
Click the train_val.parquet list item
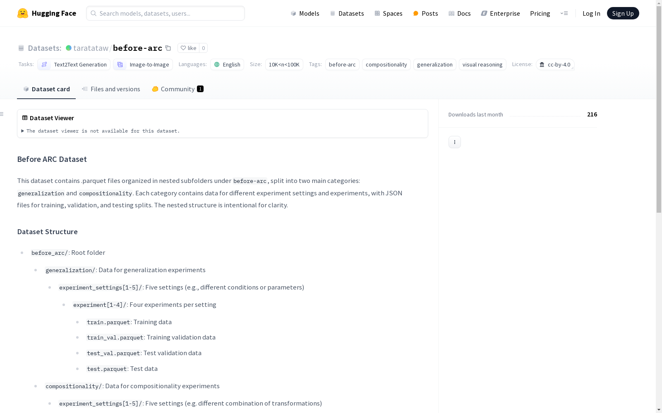click(151, 337)
